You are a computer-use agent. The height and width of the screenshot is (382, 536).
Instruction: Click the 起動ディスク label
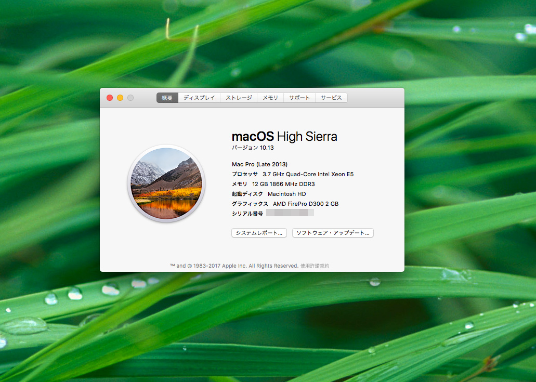247,194
